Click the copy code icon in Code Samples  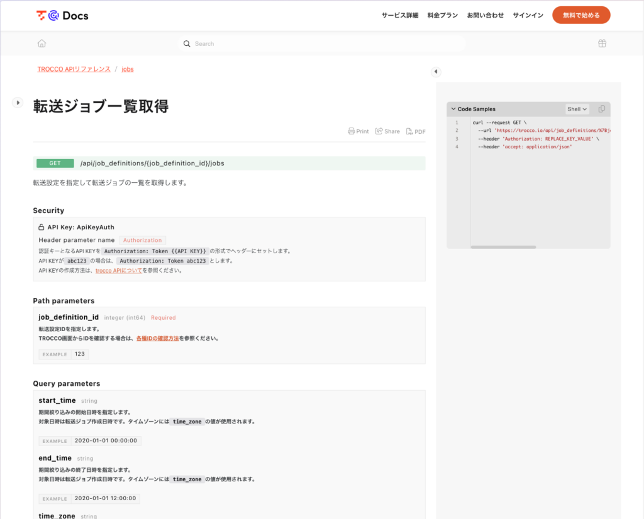coord(601,109)
